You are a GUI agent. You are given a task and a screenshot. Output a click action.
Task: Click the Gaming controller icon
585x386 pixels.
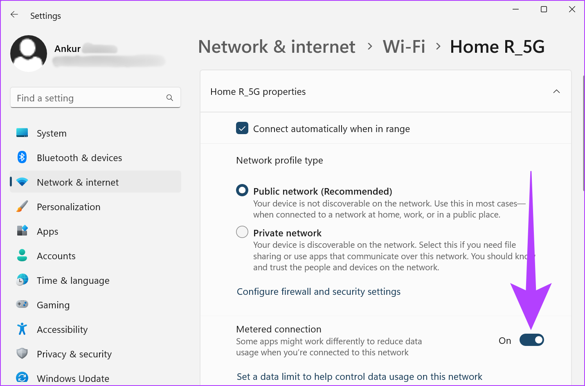[x=22, y=305]
